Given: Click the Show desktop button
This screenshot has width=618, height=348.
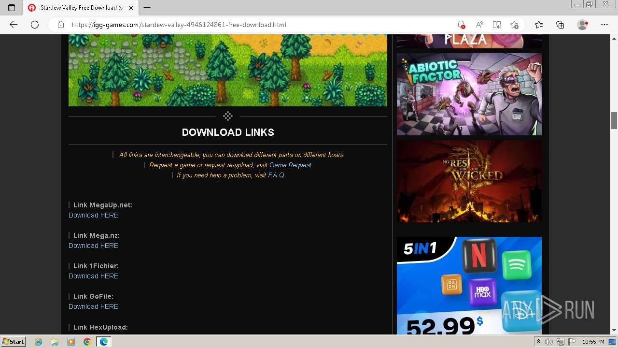Looking at the screenshot, I should point(612,342).
